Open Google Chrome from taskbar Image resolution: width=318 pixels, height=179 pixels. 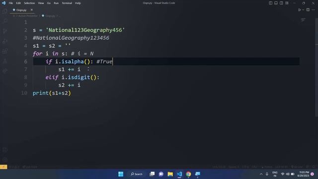tap(188, 174)
